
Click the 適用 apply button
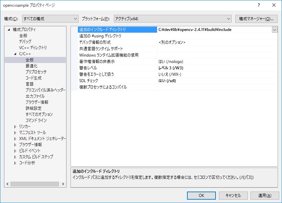pyautogui.click(x=265, y=195)
